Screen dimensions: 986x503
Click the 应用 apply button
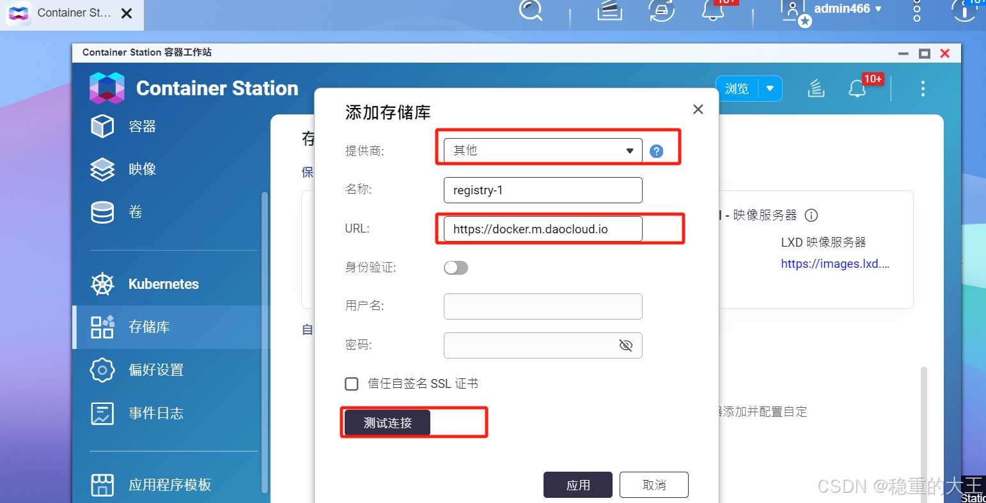[x=578, y=485]
